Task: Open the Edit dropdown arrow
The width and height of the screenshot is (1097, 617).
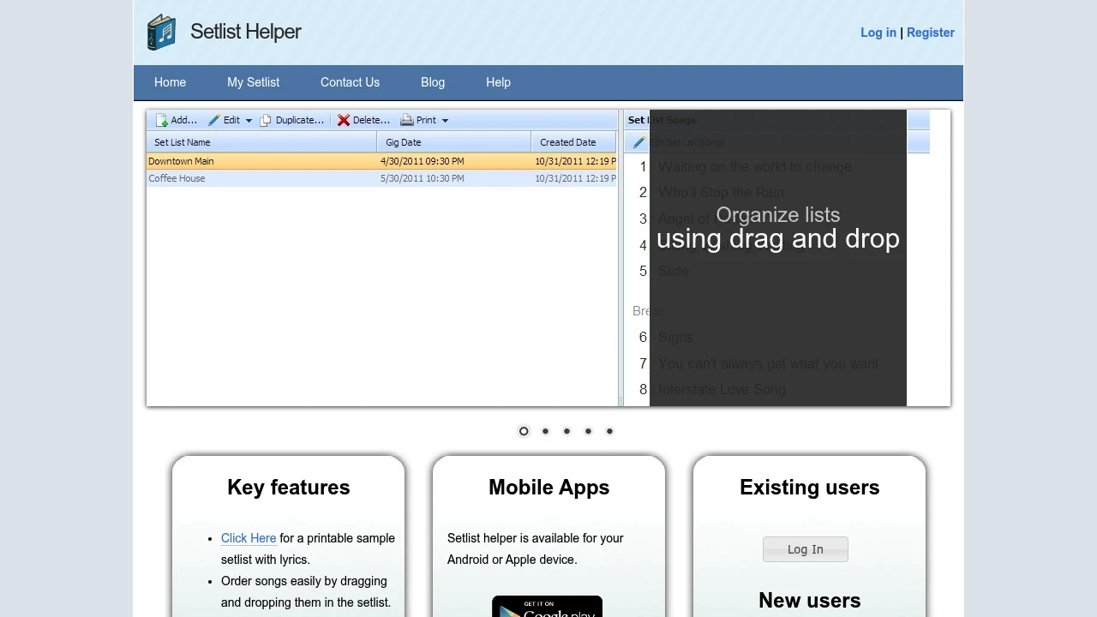Action: click(x=249, y=121)
